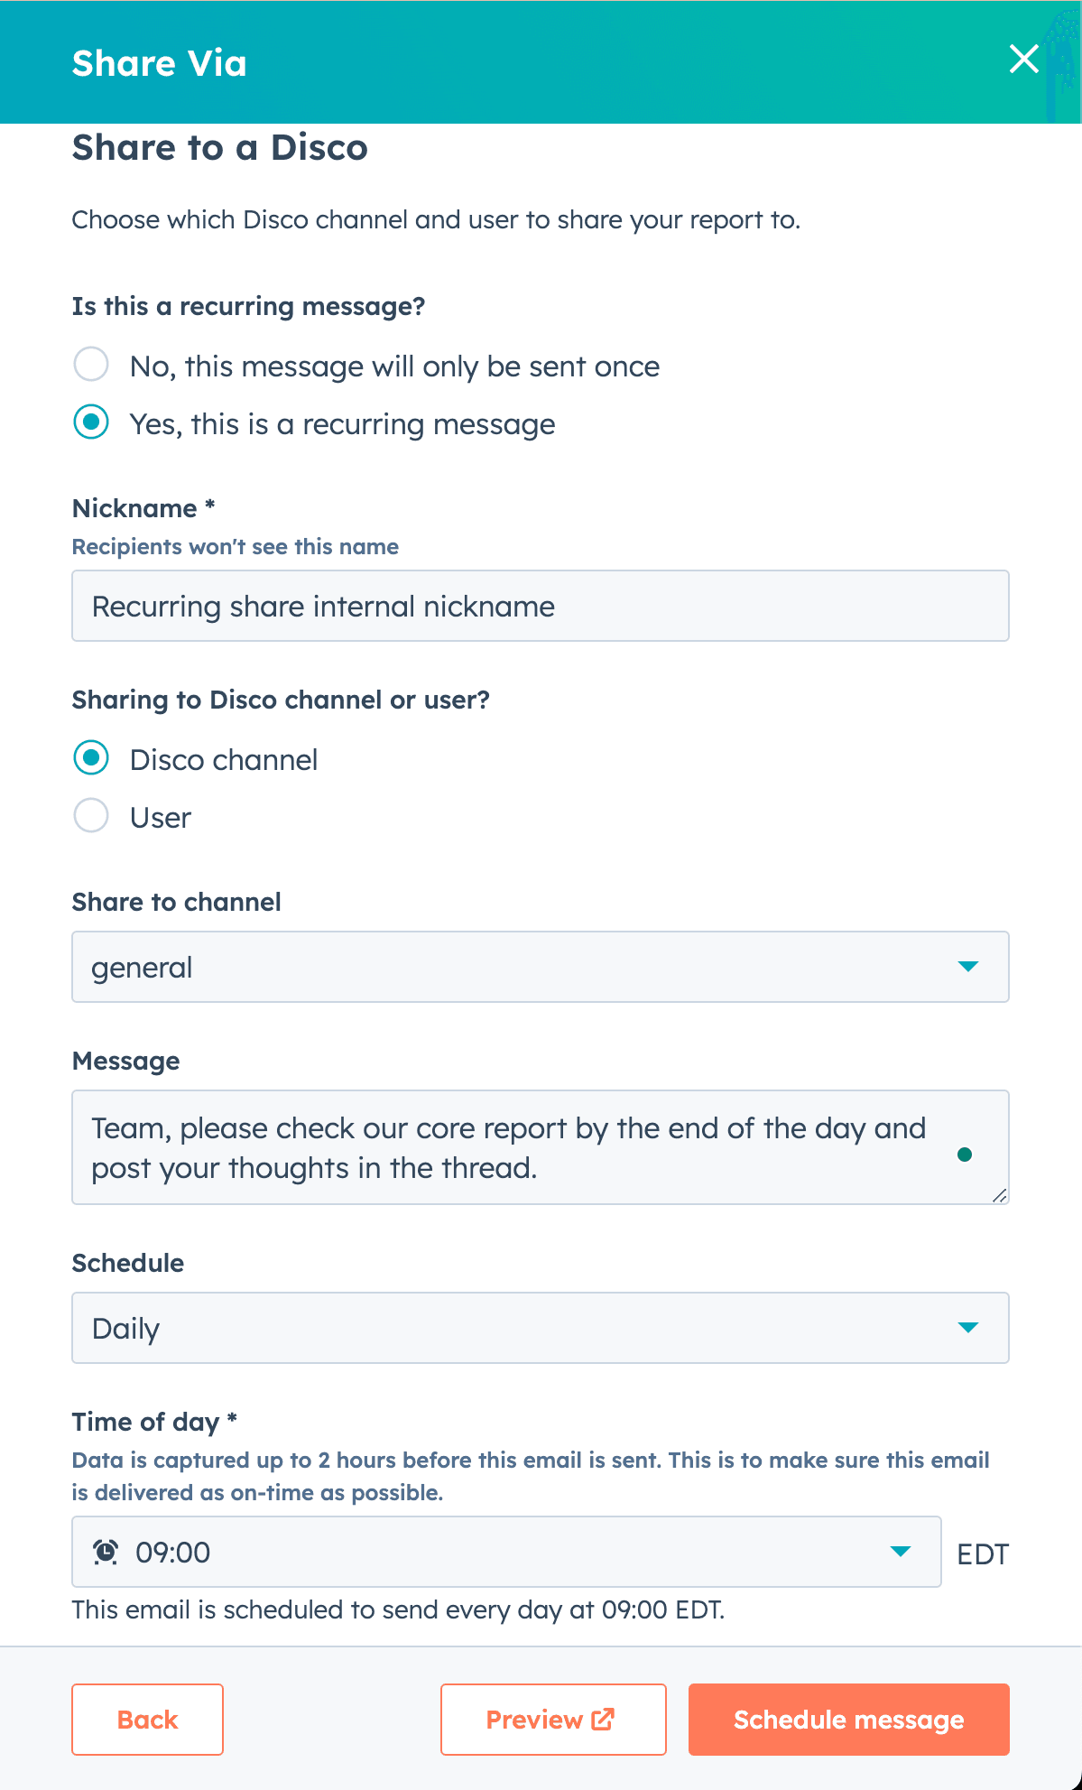Click the green dot inside the Message box
The image size is (1082, 1790).
click(964, 1154)
